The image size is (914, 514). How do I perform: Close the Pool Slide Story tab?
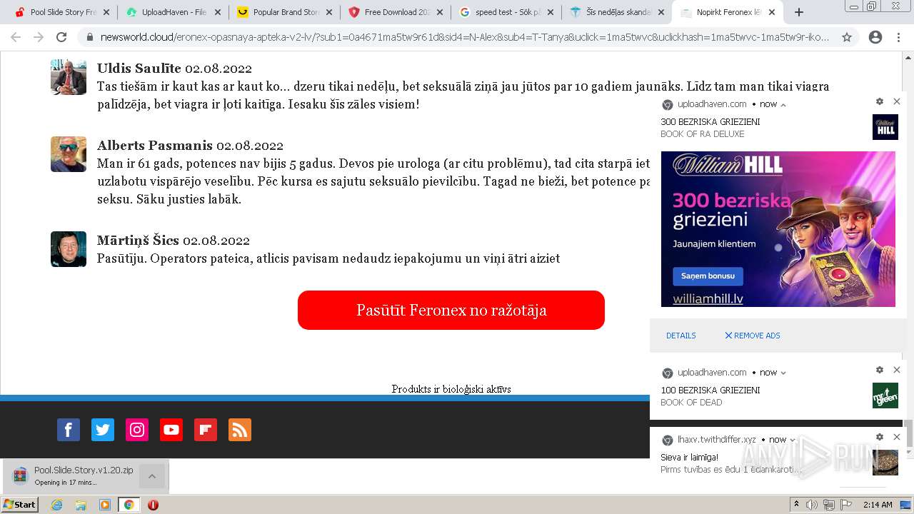click(x=106, y=12)
